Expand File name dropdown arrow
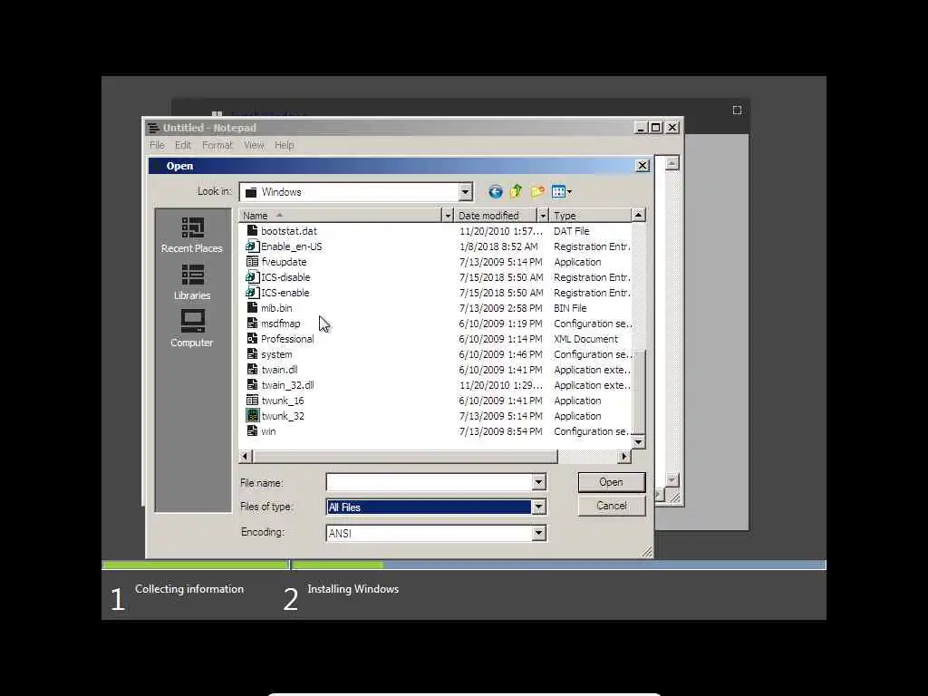The image size is (928, 696). [538, 482]
